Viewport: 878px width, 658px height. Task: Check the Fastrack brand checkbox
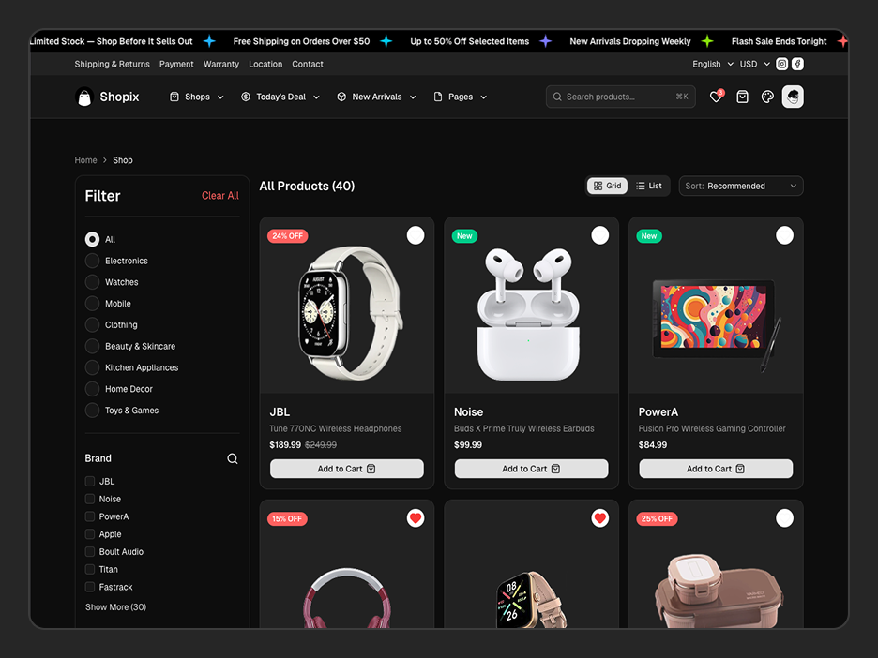(90, 587)
